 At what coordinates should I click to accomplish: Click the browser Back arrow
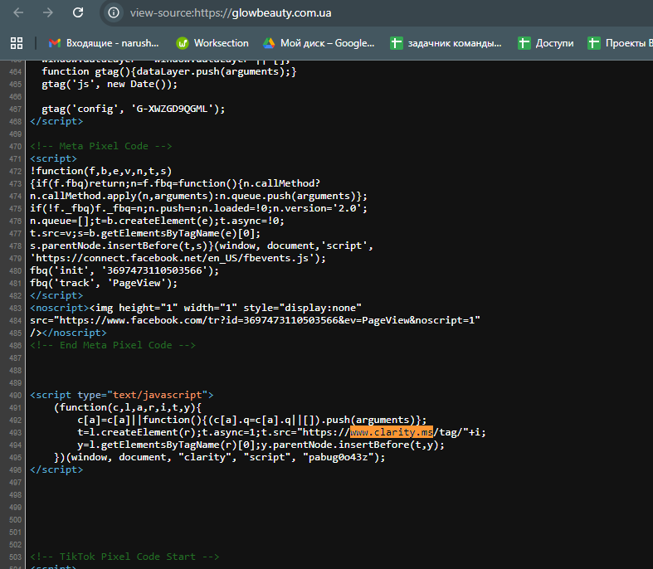[18, 12]
